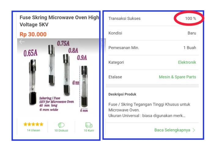Open the Mesin & Spare Parts etalase
Screen dimensions: 214x148
point(177,77)
